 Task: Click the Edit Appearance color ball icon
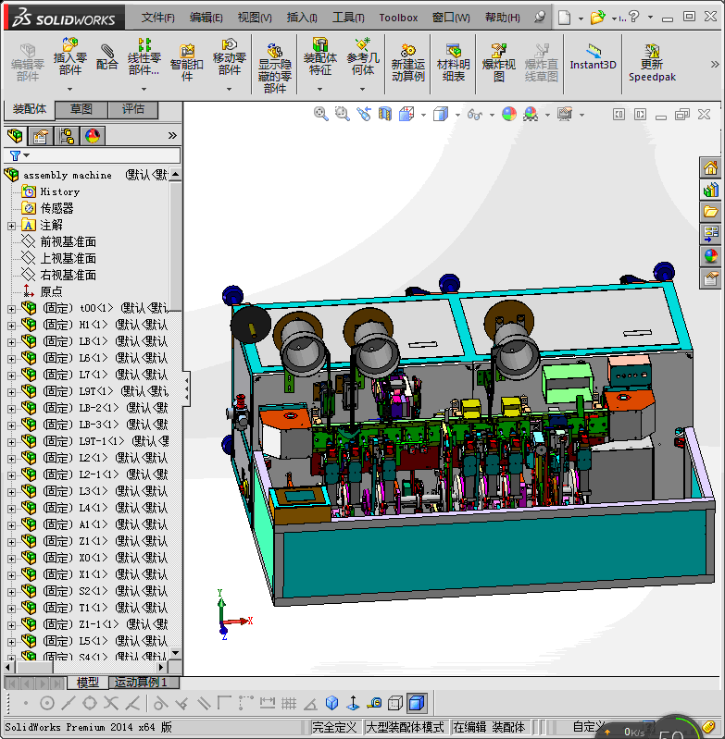point(508,114)
